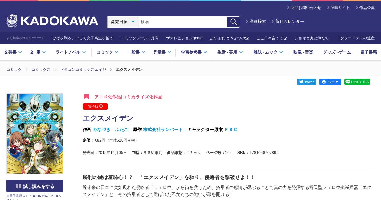
Task: Click the KADOKAWA phoenix logo
Action: pyautogui.click(x=52, y=21)
